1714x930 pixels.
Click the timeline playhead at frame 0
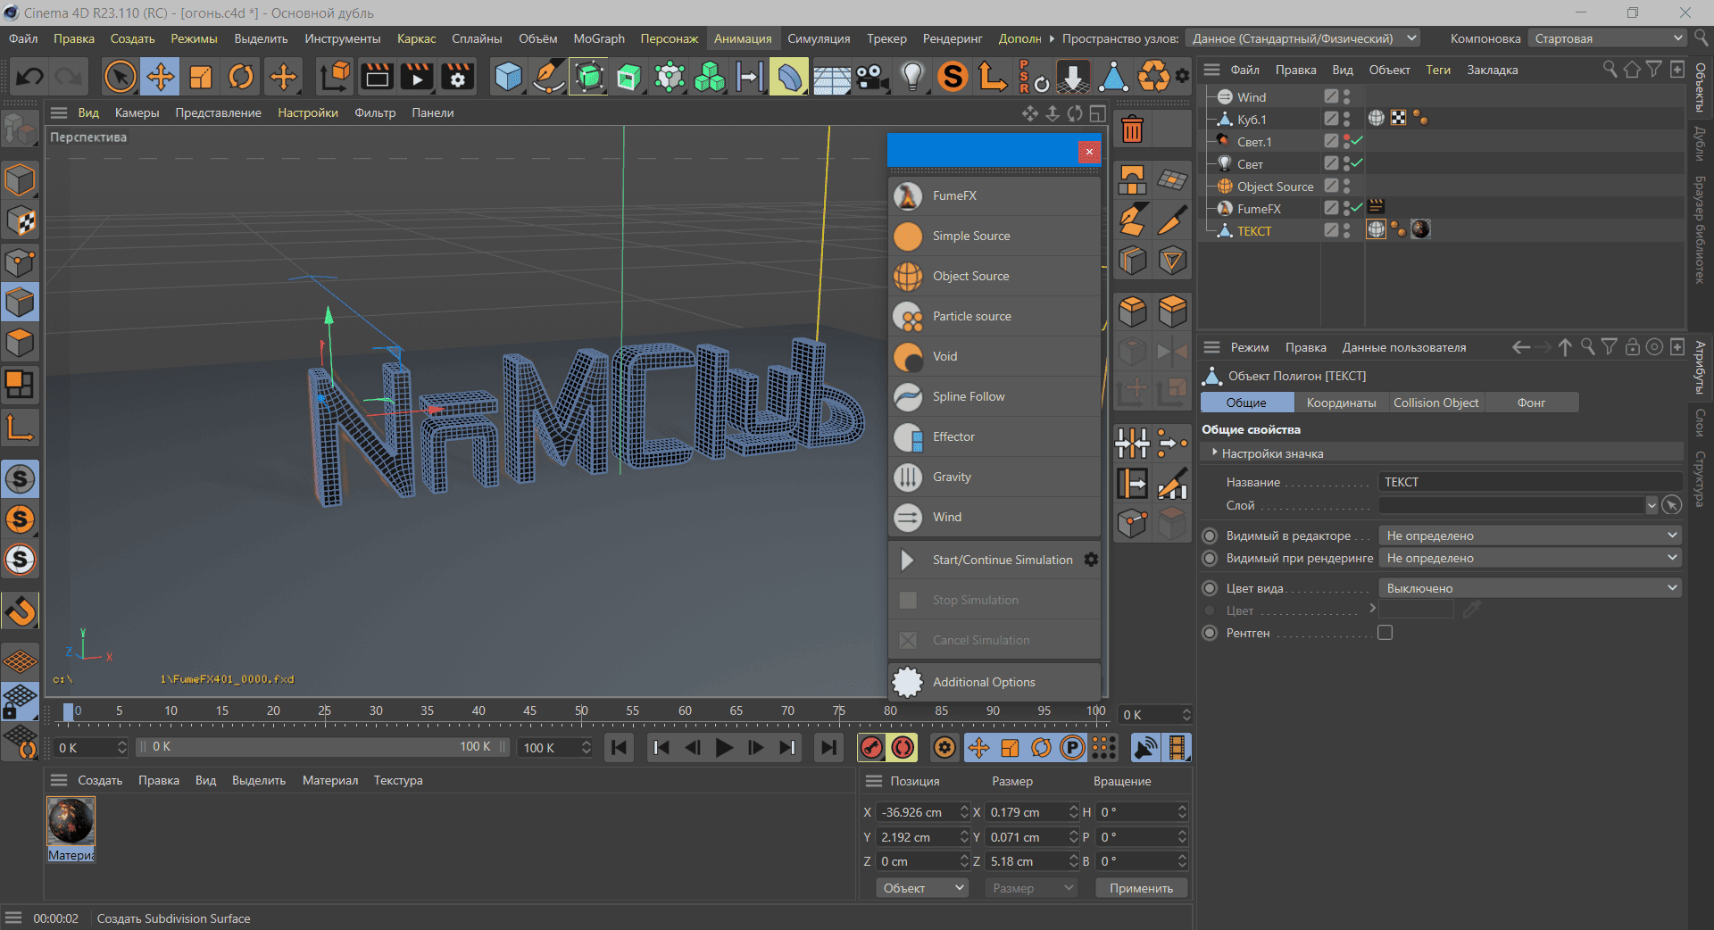click(68, 711)
